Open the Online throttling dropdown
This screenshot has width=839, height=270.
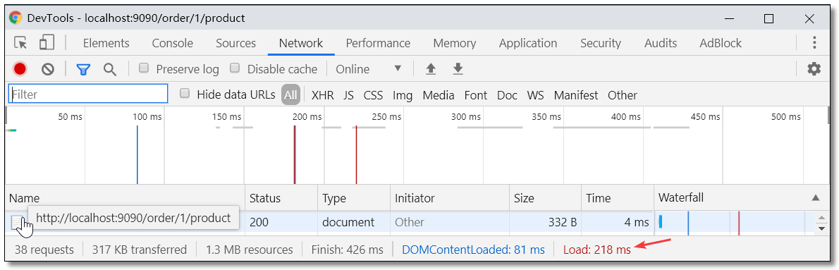[369, 69]
